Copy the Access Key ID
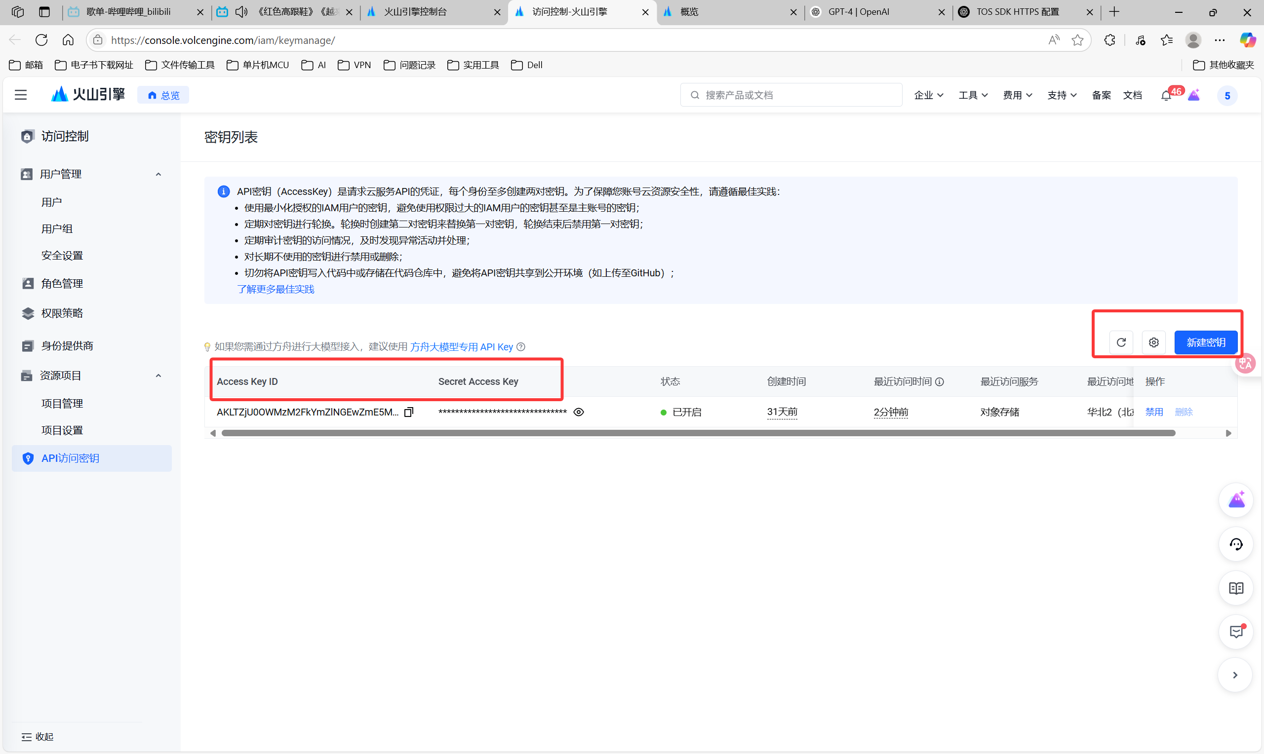Image resolution: width=1264 pixels, height=754 pixels. click(x=409, y=412)
